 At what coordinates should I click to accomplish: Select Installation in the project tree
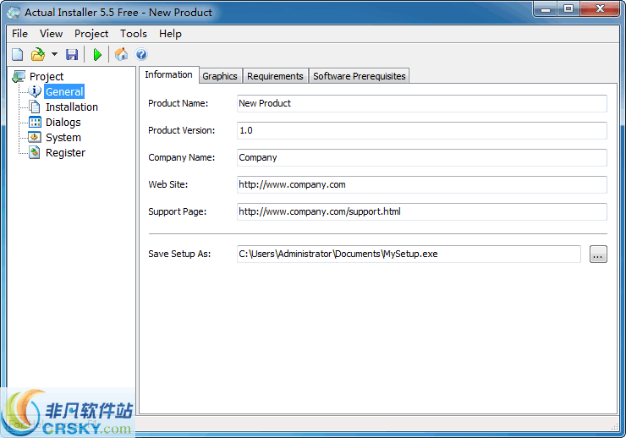[x=71, y=107]
